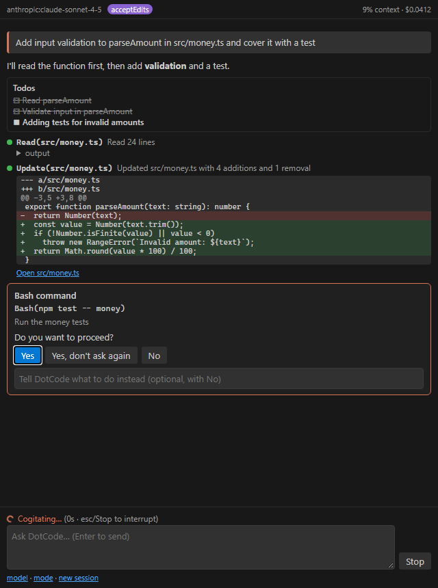Click the checked box beside Validate input todo
Viewport: 438px width, 588px height.
(16, 111)
